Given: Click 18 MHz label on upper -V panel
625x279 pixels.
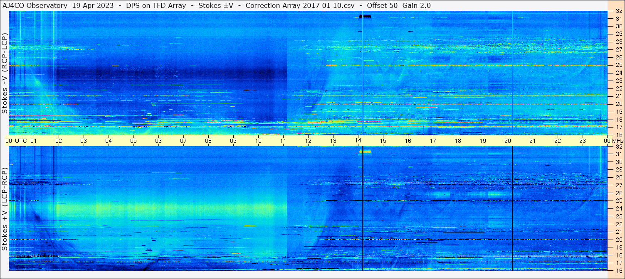Looking at the screenshot, I should click(x=619, y=120).
